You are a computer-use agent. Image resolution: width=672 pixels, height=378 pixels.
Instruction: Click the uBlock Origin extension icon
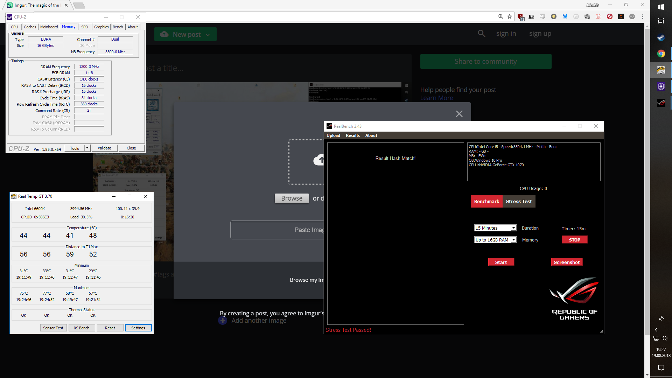pyautogui.click(x=520, y=16)
